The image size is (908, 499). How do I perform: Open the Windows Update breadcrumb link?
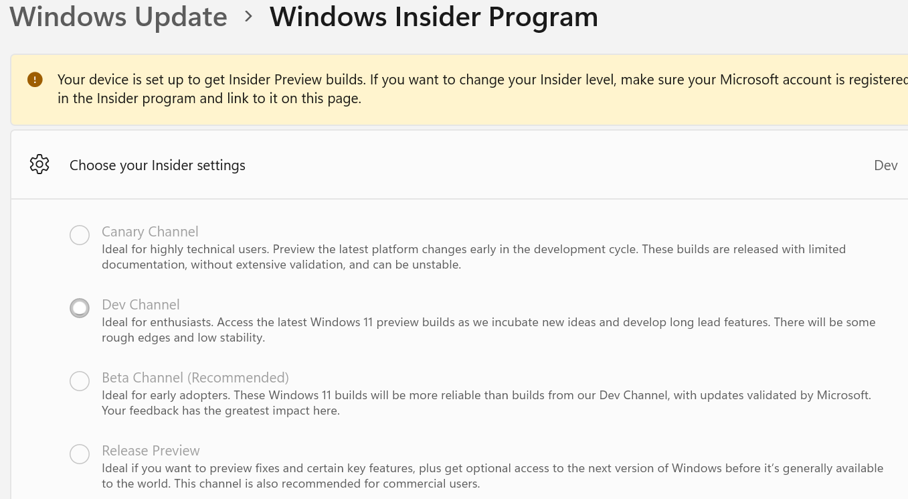click(118, 17)
